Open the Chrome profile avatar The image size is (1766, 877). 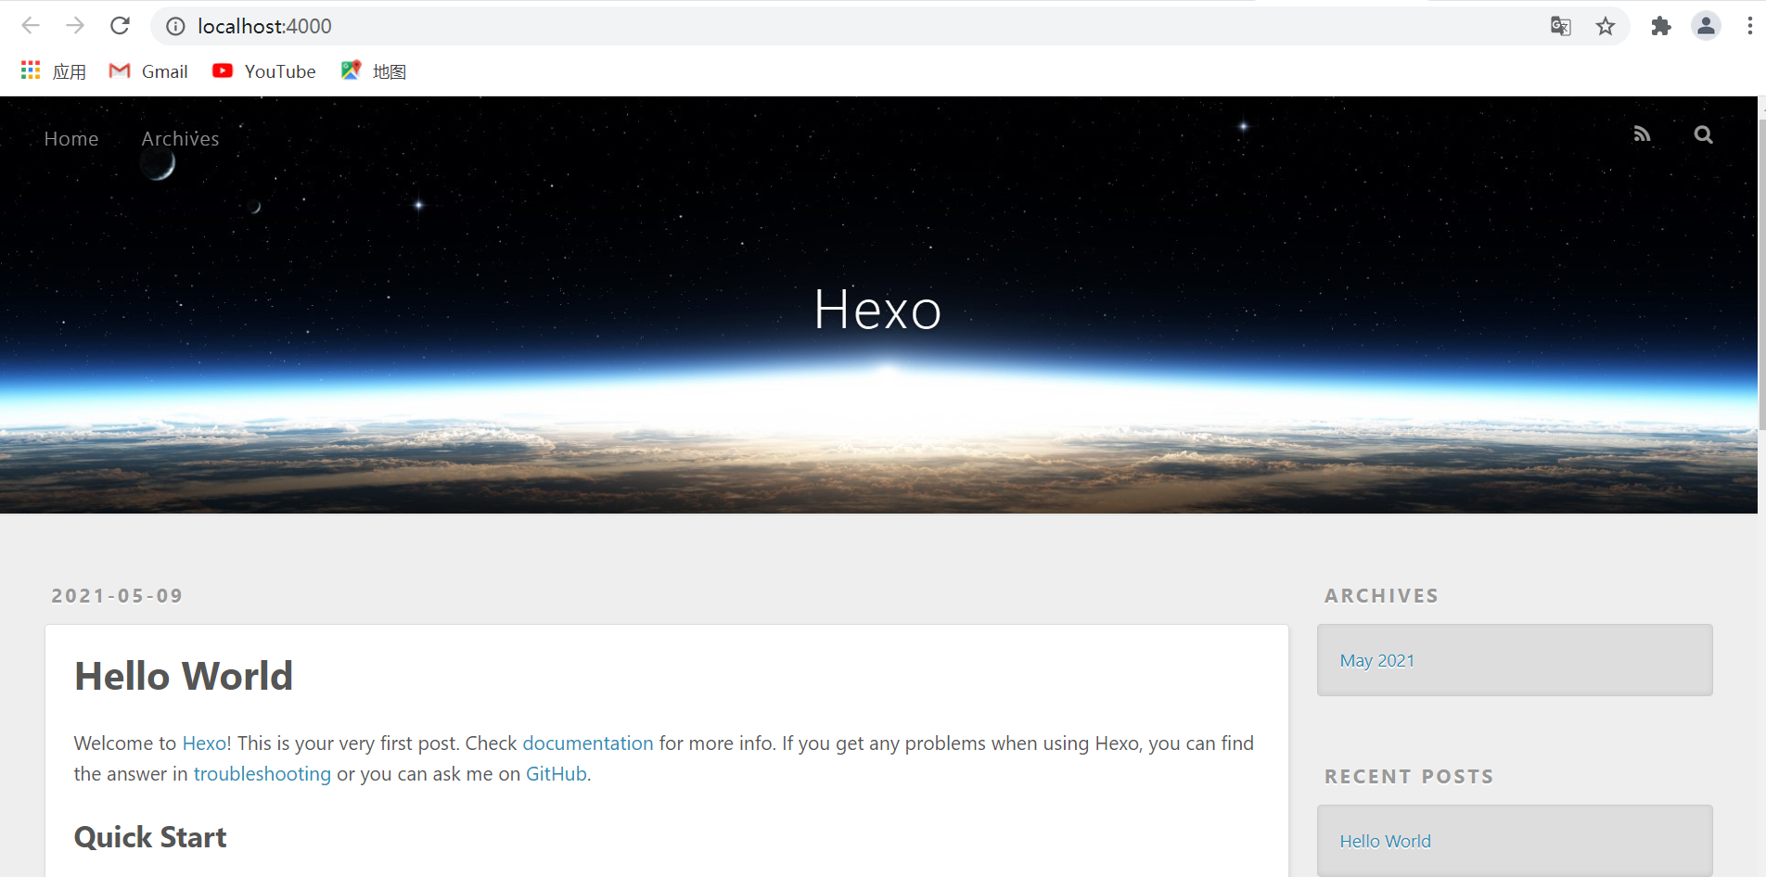(x=1706, y=26)
